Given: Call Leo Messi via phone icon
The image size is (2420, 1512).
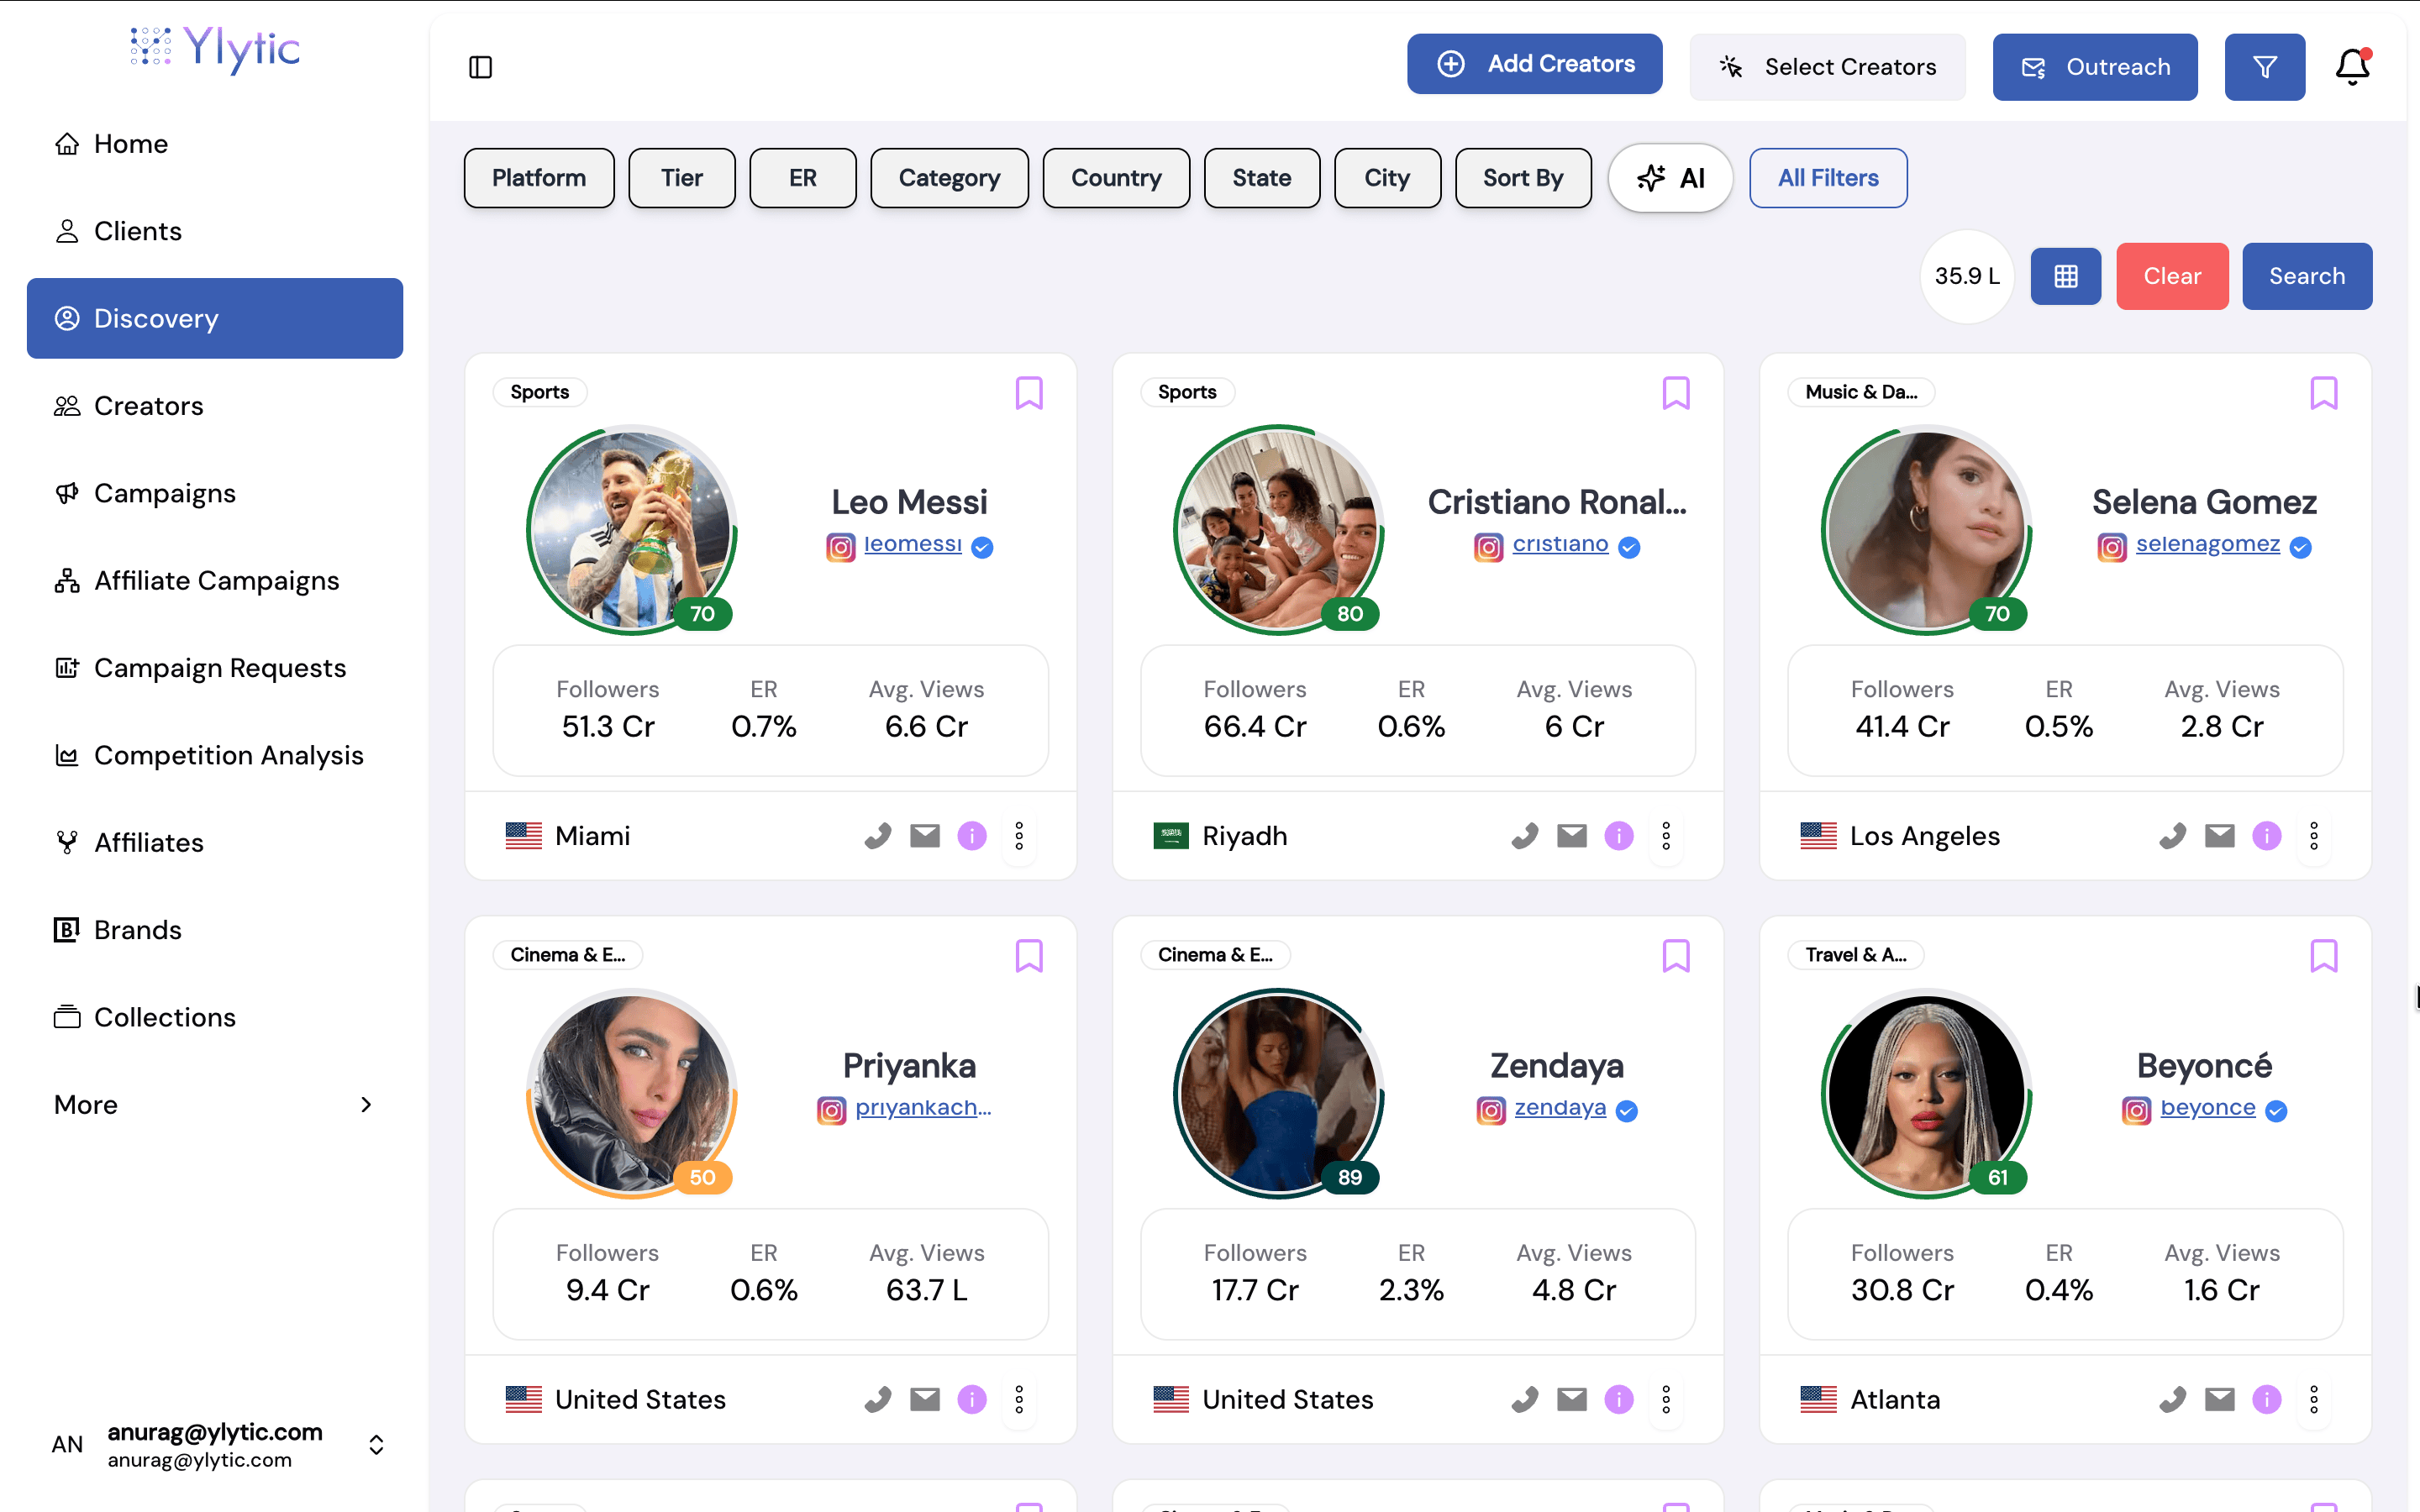Looking at the screenshot, I should (x=877, y=836).
